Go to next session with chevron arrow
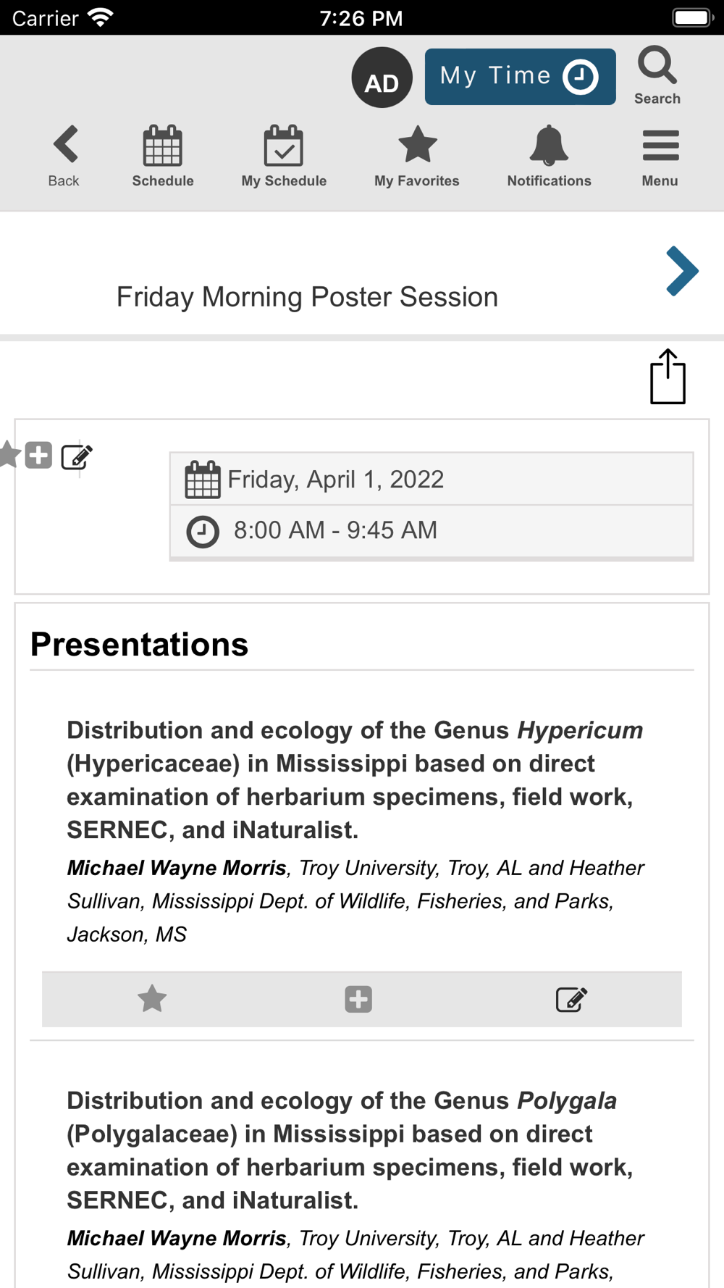Image resolution: width=724 pixels, height=1288 pixels. pyautogui.click(x=682, y=271)
